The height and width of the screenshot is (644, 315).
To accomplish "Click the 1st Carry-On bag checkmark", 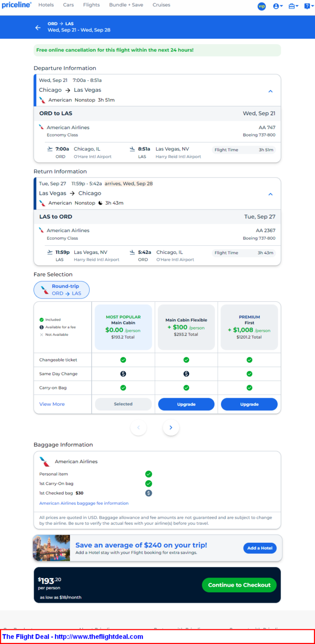I will pyautogui.click(x=149, y=483).
